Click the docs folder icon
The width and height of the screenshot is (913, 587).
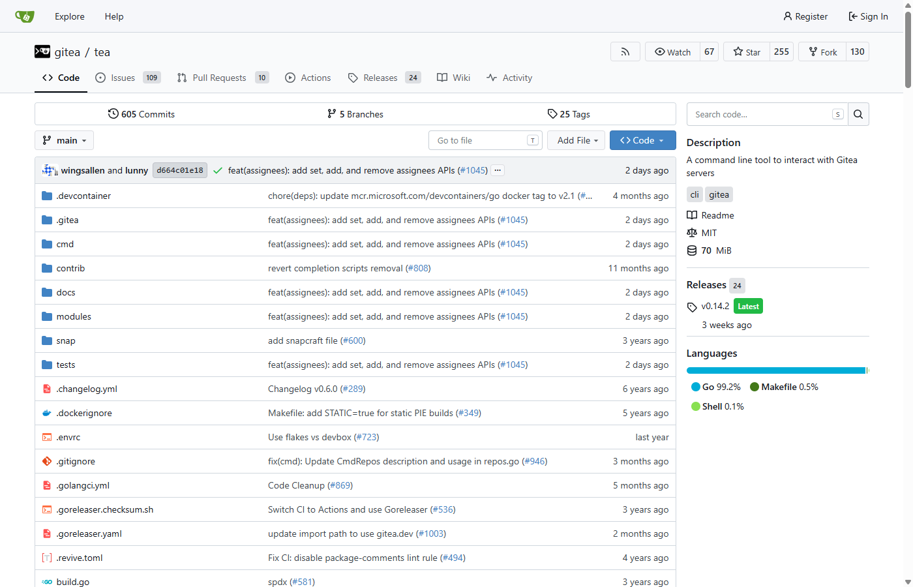pos(47,292)
